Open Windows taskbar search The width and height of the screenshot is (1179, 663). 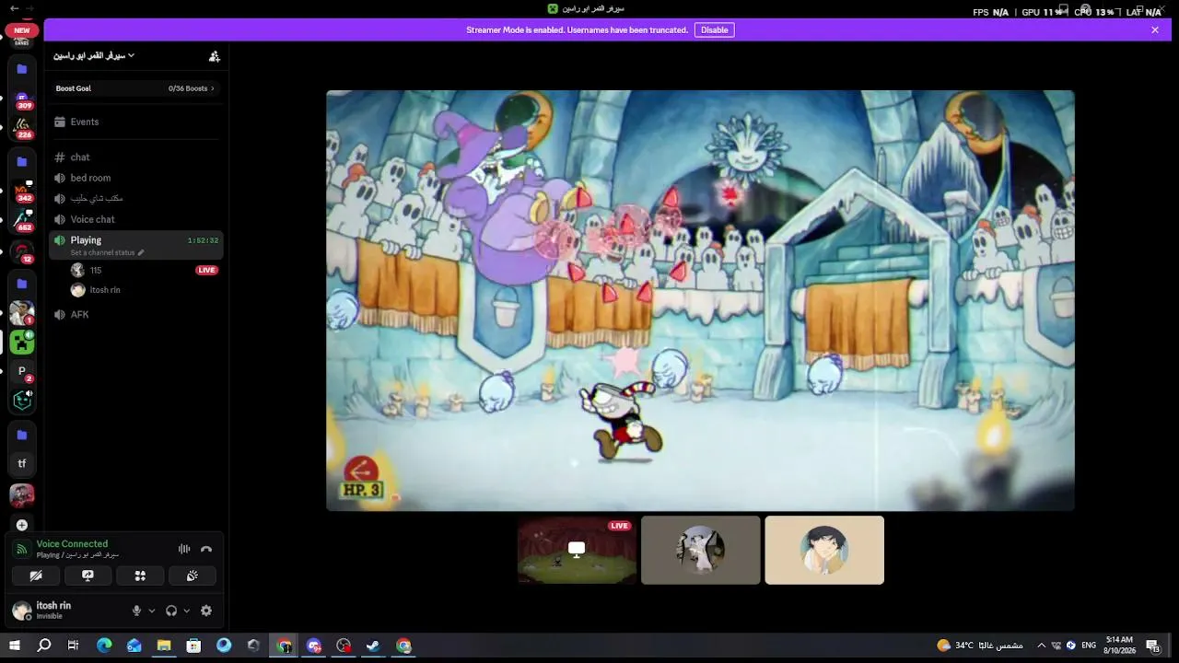43,646
